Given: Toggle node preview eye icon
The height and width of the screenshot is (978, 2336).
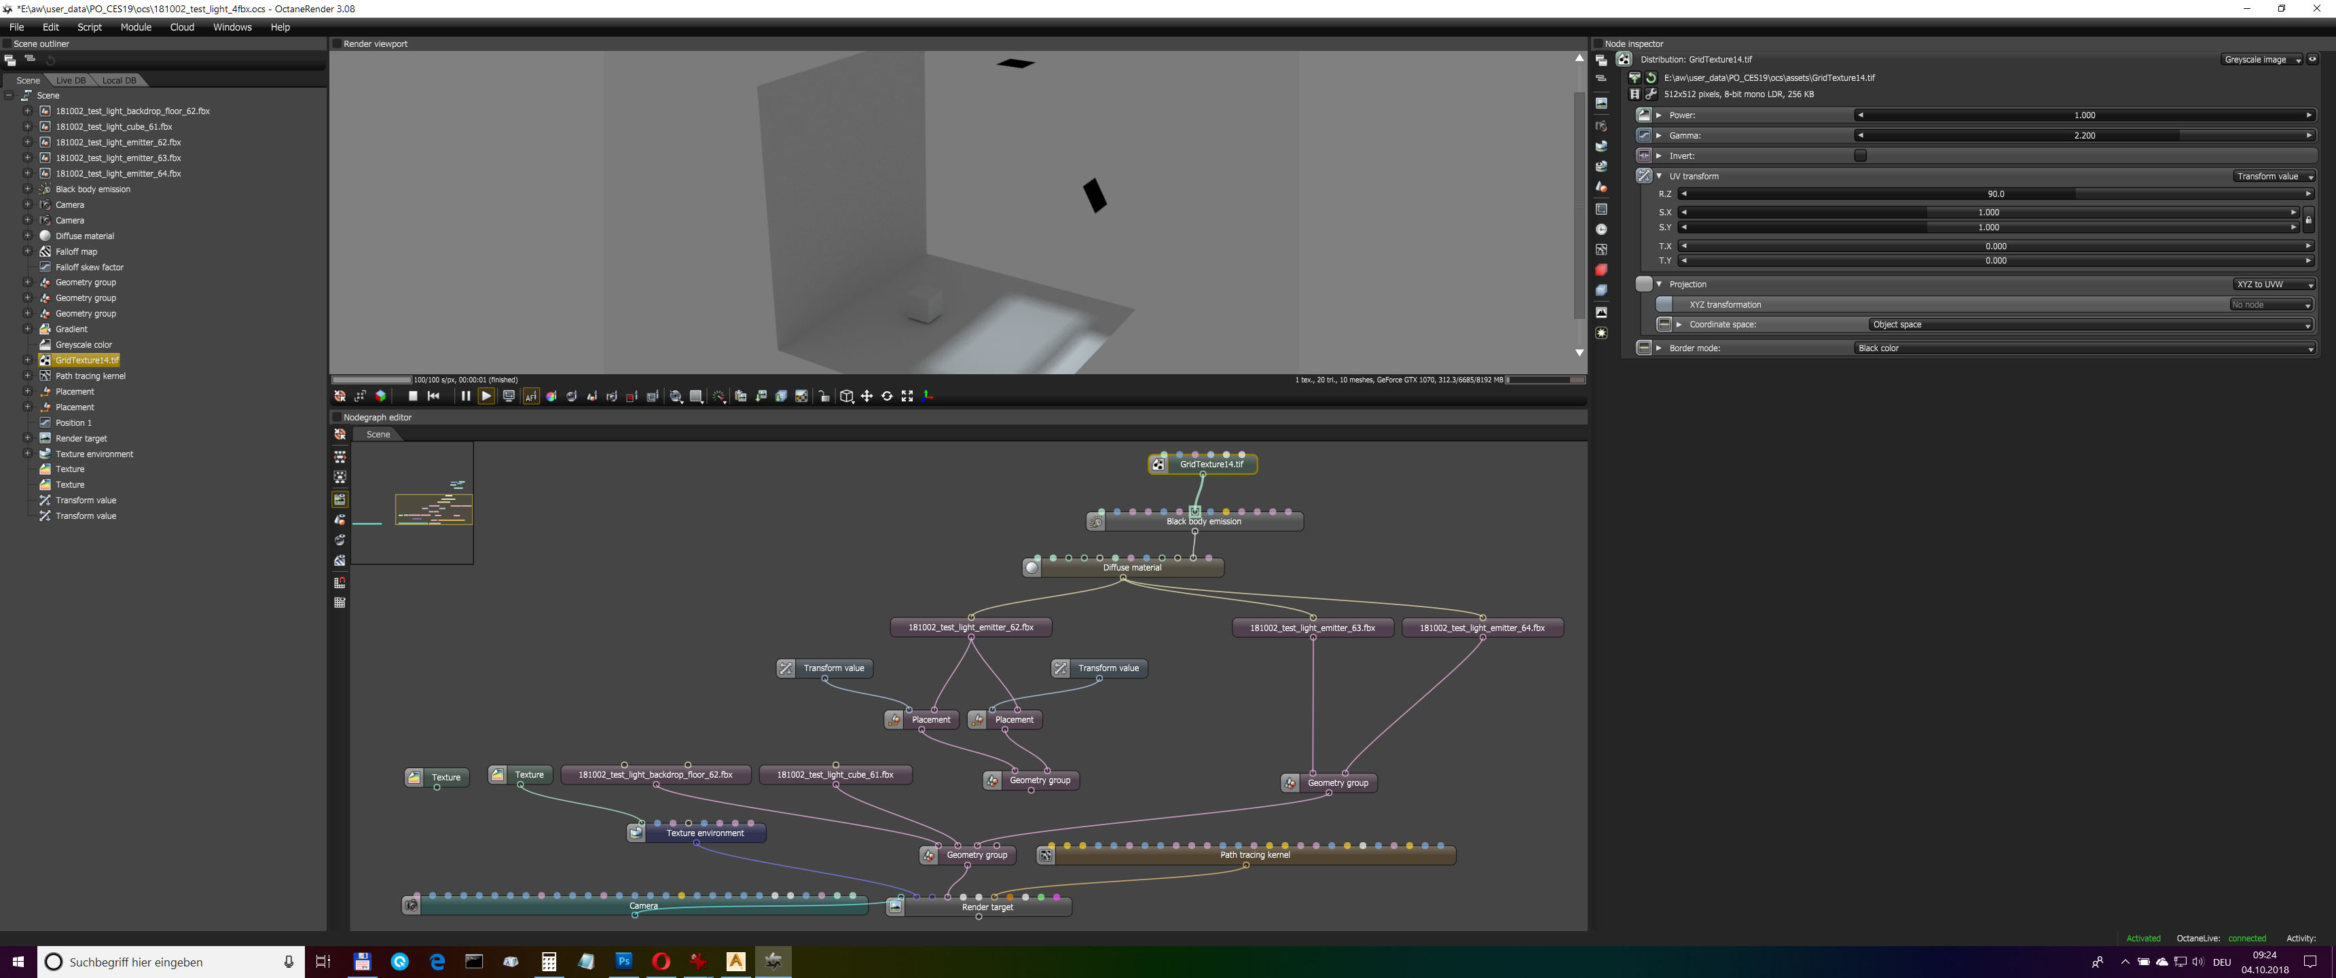Looking at the screenshot, I should pyautogui.click(x=2312, y=60).
